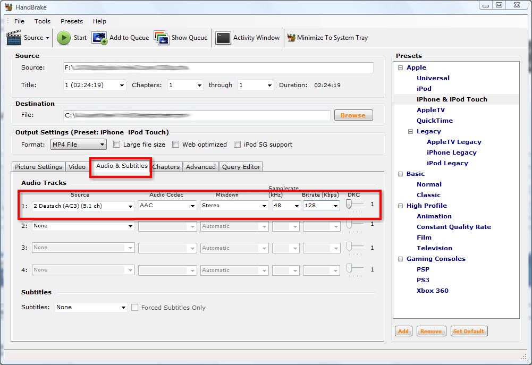Select the Film preset
This screenshot has height=365, width=532.
(x=424, y=237)
